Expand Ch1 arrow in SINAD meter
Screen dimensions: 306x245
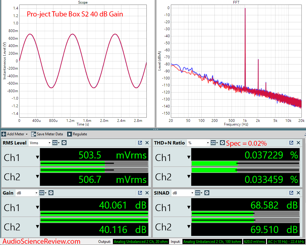point(189,207)
